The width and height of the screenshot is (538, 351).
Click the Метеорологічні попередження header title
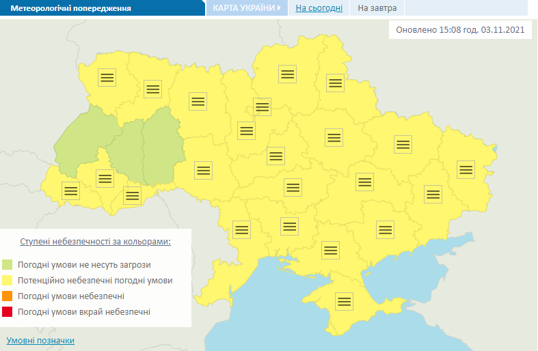tap(70, 8)
